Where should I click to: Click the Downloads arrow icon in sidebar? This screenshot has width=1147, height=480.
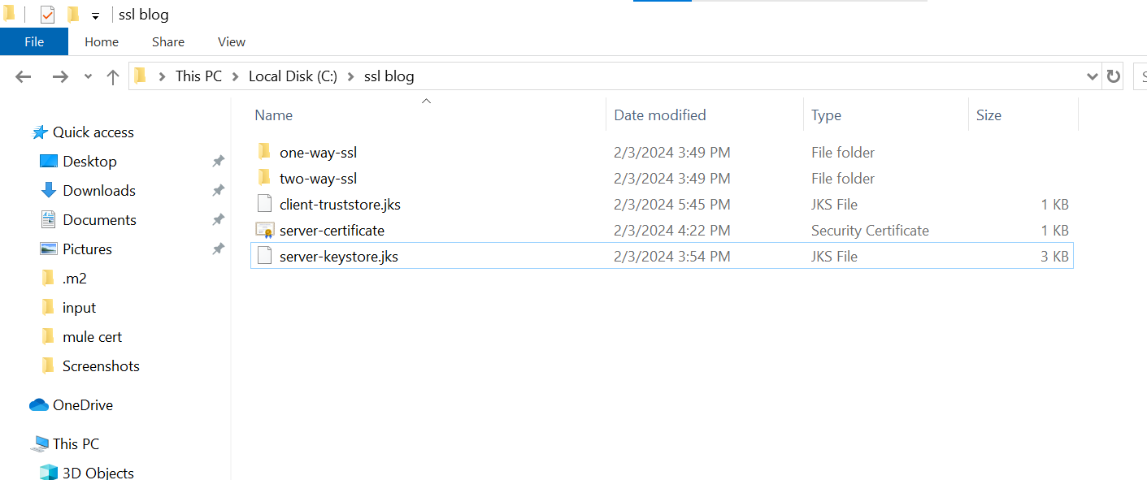point(49,191)
